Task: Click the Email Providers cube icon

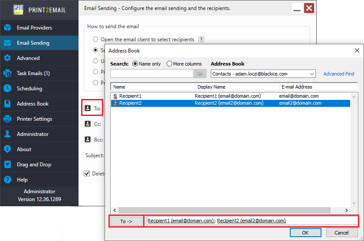Action: [7, 28]
